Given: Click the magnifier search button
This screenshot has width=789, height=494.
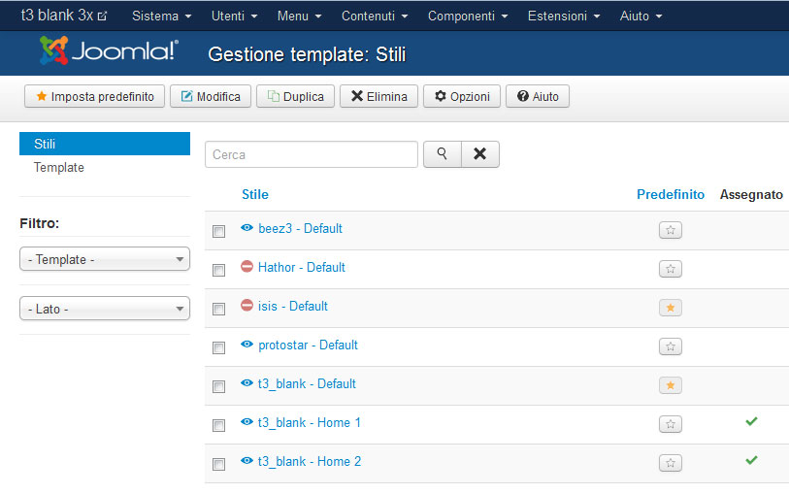Looking at the screenshot, I should tap(443, 154).
